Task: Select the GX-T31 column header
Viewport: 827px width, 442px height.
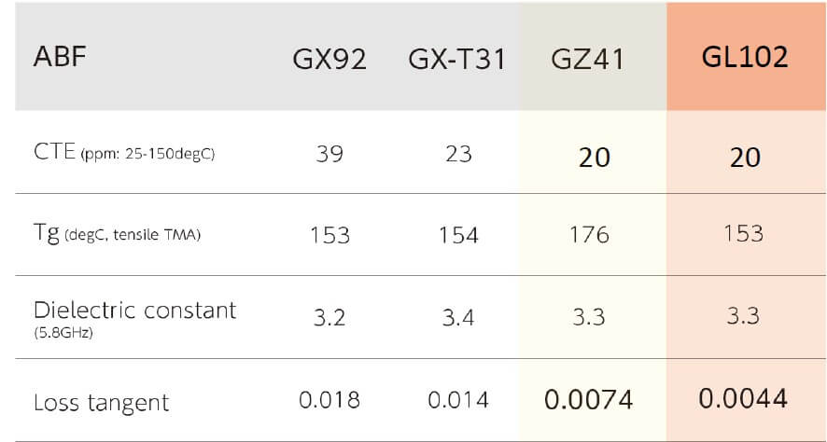Action: 457,60
